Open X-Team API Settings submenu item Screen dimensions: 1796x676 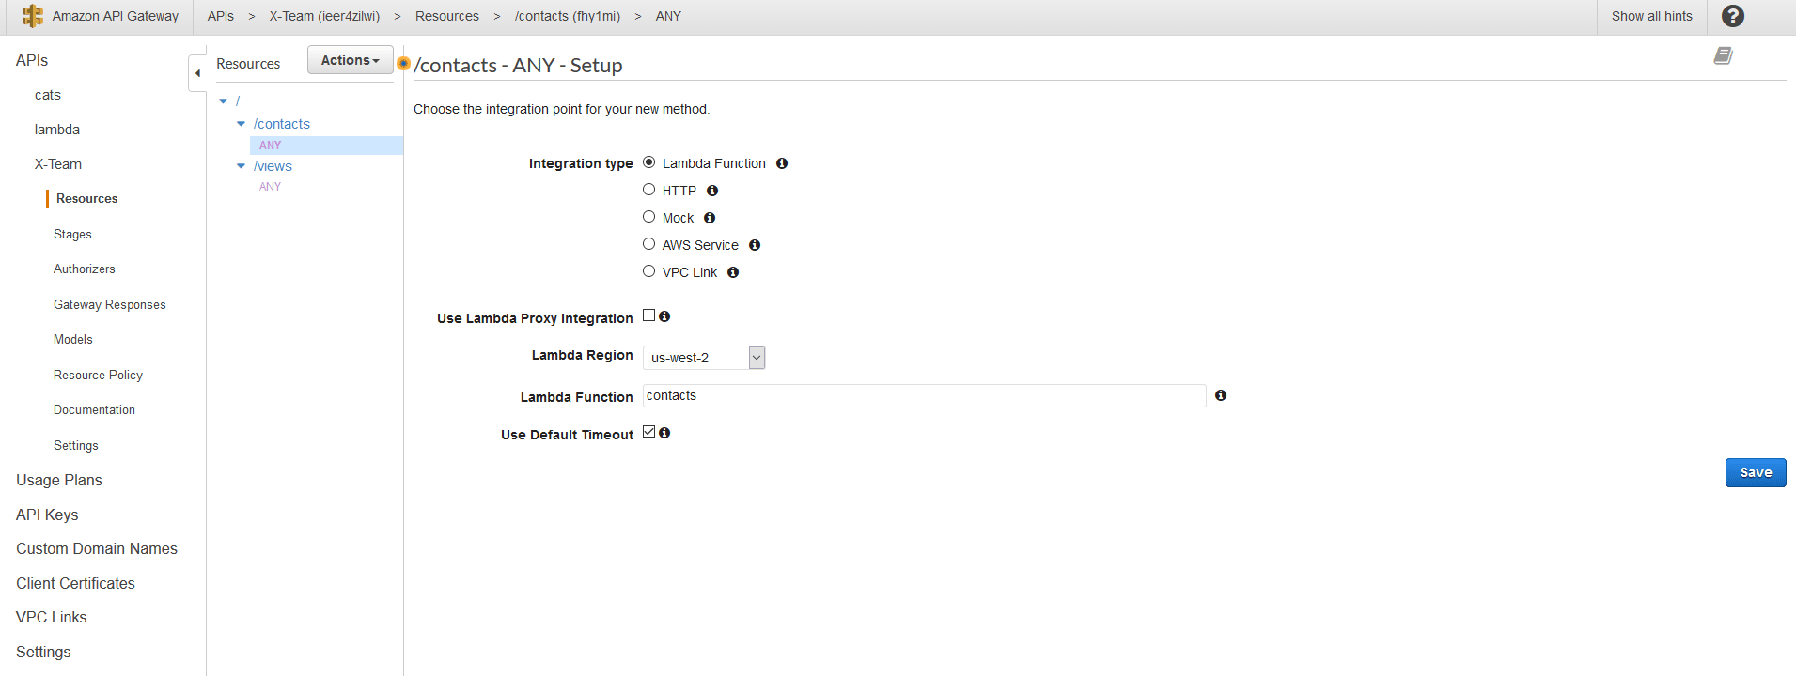[76, 446]
